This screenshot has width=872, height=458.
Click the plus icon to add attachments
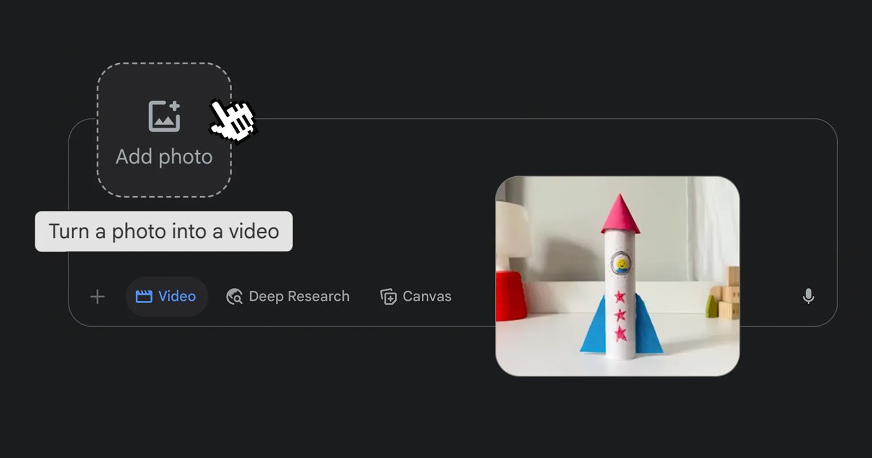coord(97,297)
